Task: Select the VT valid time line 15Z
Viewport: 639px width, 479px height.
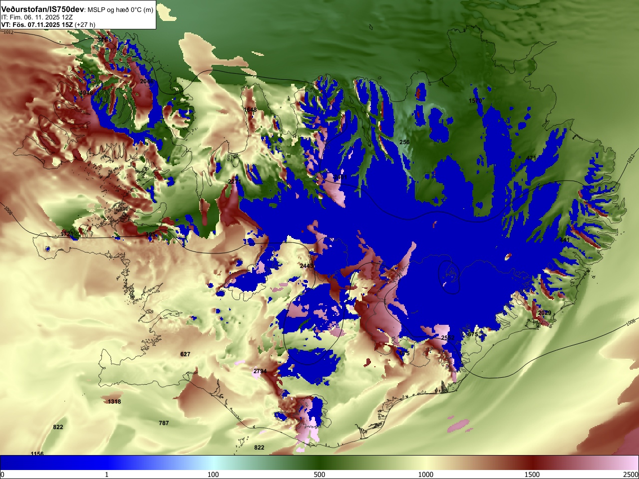Action: pos(48,24)
